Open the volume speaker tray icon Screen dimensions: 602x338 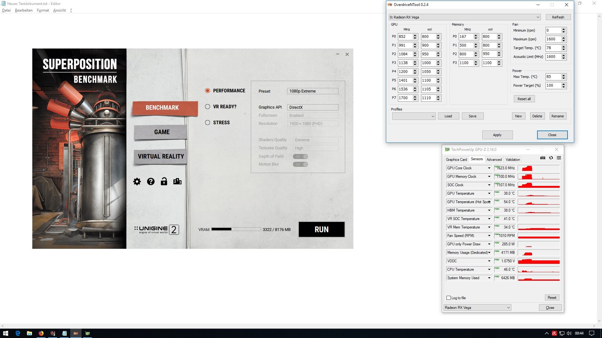click(x=569, y=333)
